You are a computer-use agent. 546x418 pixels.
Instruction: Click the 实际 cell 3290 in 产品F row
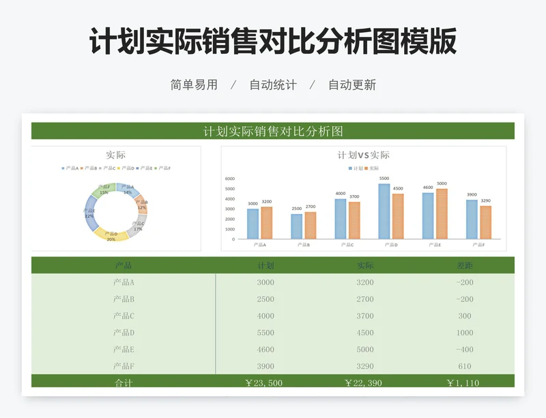[x=365, y=366]
